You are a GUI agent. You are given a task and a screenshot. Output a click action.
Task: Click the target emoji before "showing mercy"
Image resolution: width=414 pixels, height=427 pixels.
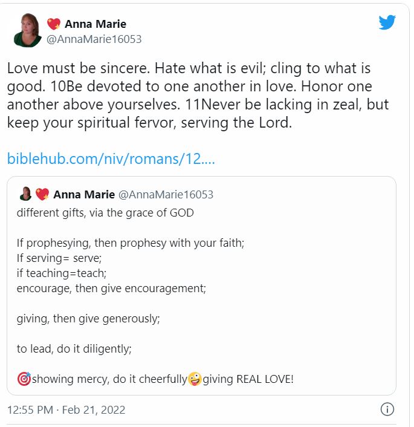[x=24, y=380]
